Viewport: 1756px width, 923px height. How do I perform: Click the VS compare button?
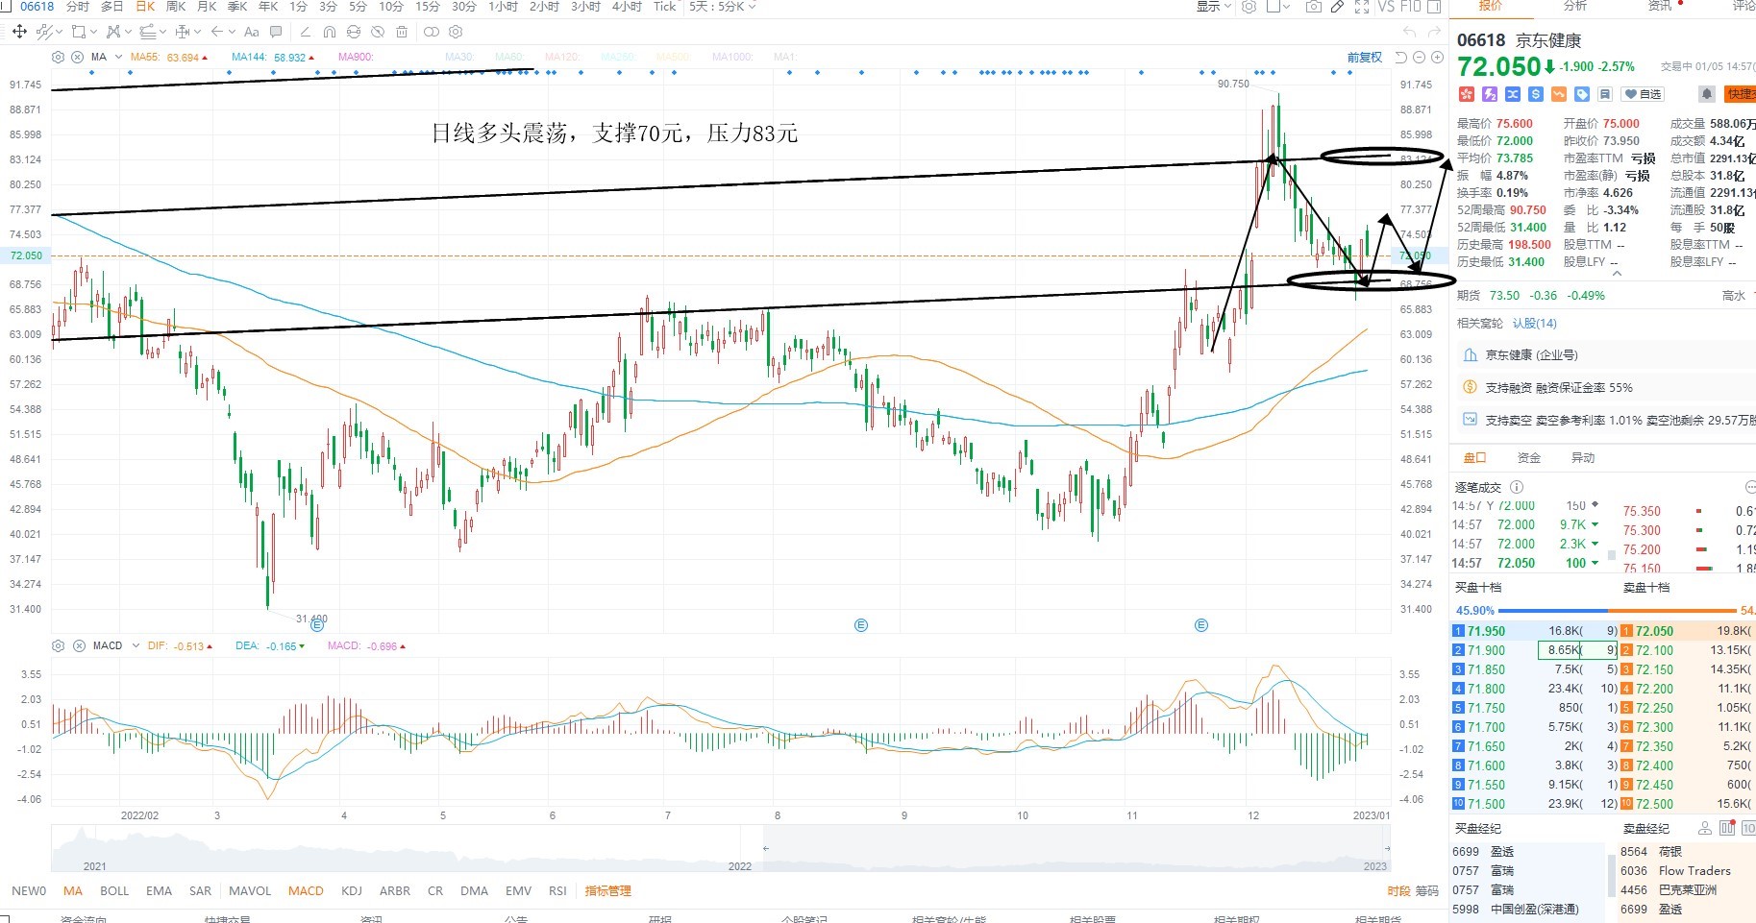tap(1386, 7)
